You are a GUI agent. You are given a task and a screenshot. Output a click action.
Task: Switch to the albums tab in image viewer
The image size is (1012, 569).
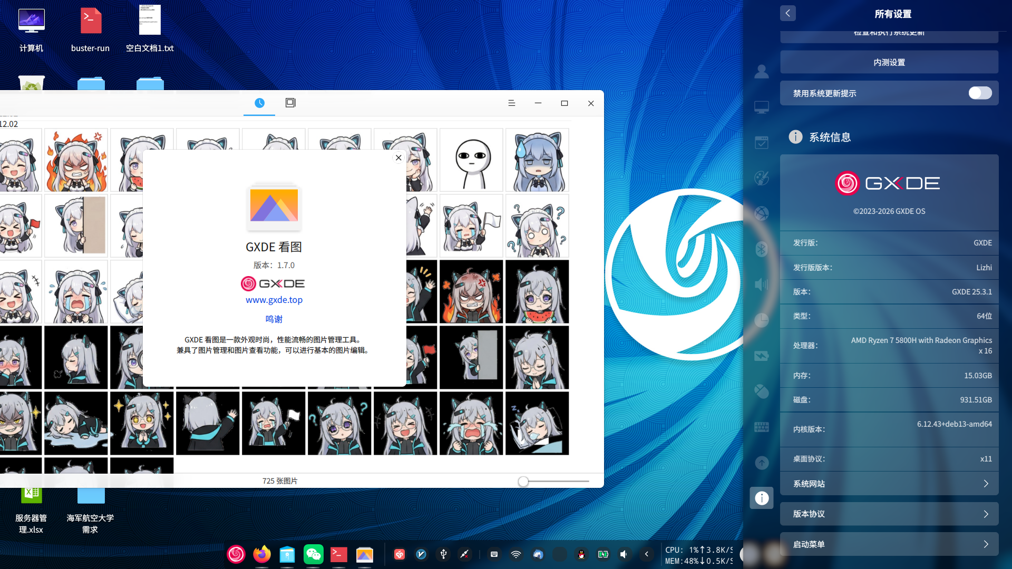tap(290, 103)
